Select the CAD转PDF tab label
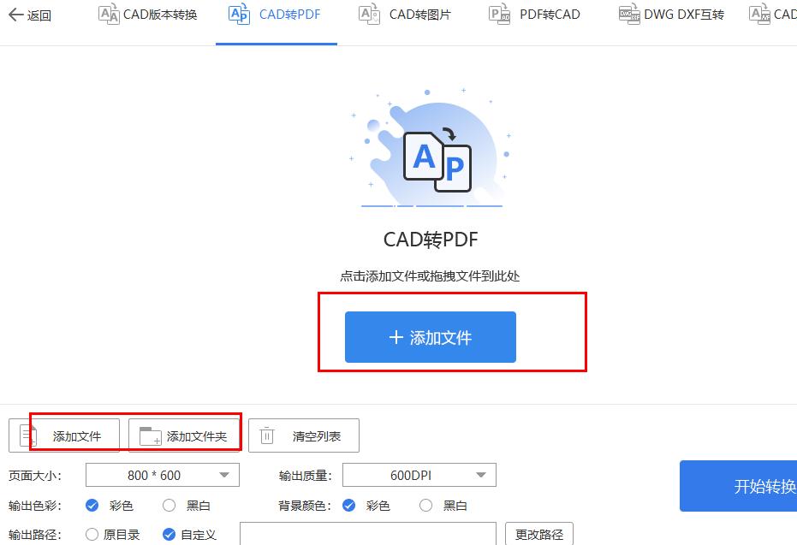 pos(289,15)
